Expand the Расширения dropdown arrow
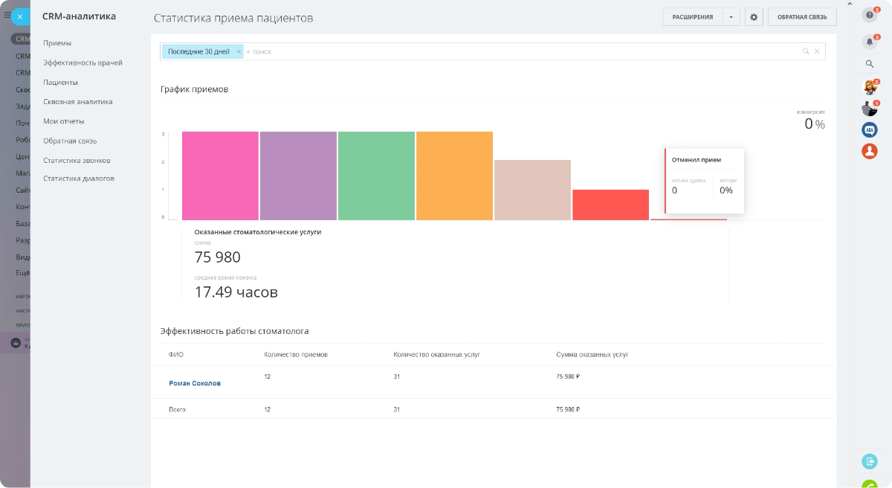Image resolution: width=892 pixels, height=488 pixels. (731, 17)
